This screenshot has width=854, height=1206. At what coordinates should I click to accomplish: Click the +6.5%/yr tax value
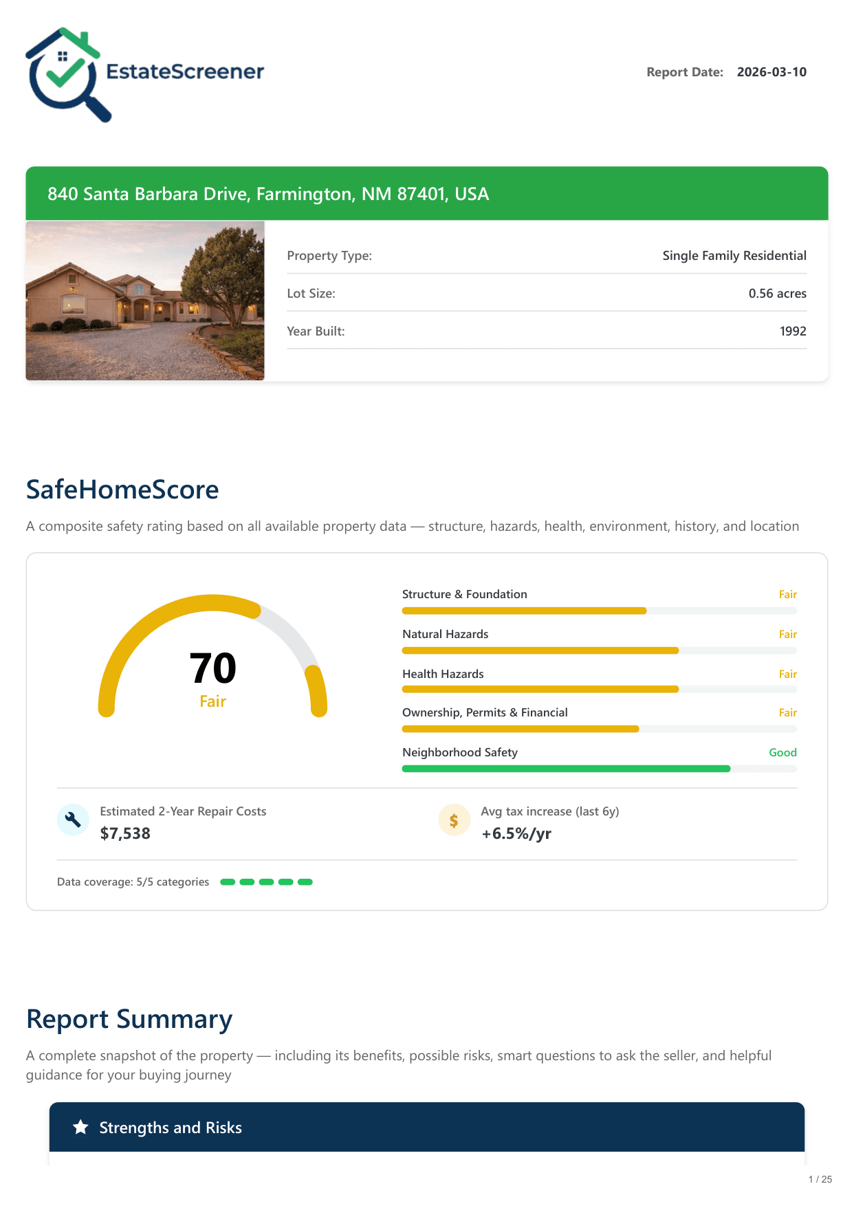click(x=516, y=833)
